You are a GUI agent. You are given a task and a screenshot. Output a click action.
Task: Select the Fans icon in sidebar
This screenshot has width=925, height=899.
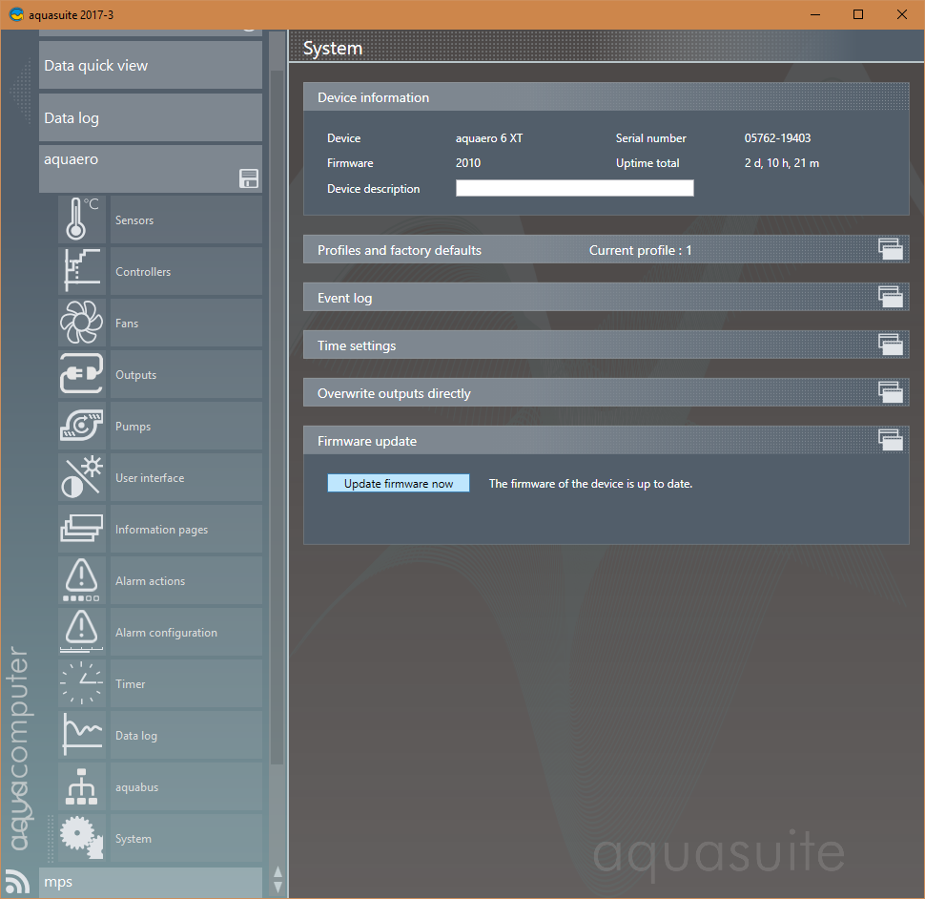[82, 323]
